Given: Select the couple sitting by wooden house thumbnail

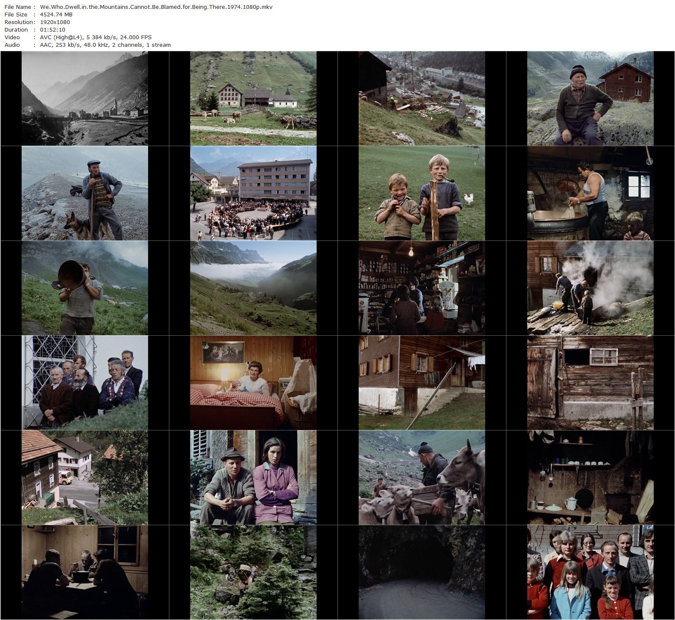Looking at the screenshot, I should click(253, 473).
